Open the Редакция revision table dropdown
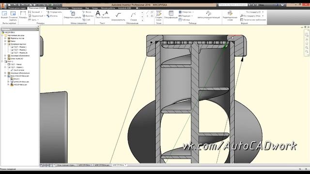The height and width of the screenshot is (174, 310). point(192,16)
